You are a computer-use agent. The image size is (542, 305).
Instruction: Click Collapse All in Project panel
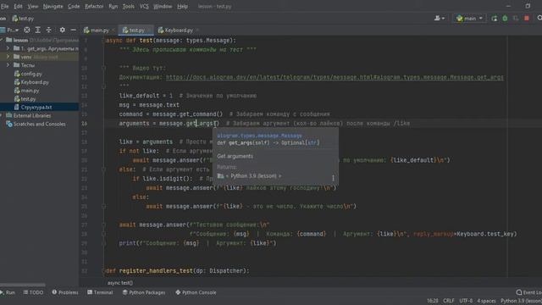tap(49, 30)
